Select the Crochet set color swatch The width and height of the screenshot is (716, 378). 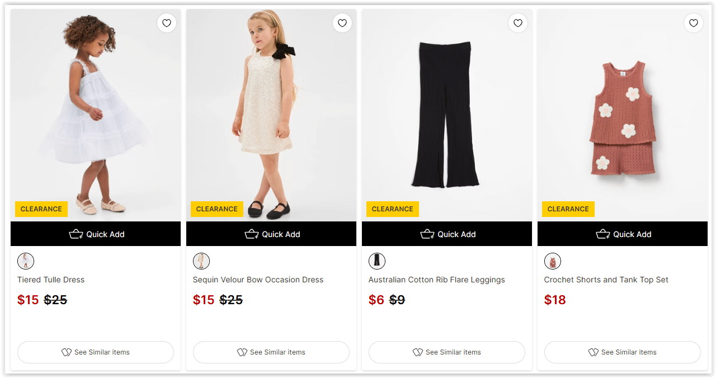coord(553,261)
